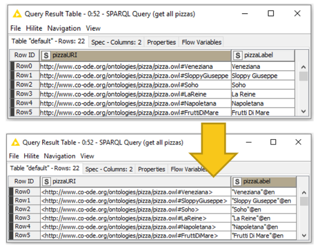
Task: Minimize the lower Query Result Table window
Action: 248,142
